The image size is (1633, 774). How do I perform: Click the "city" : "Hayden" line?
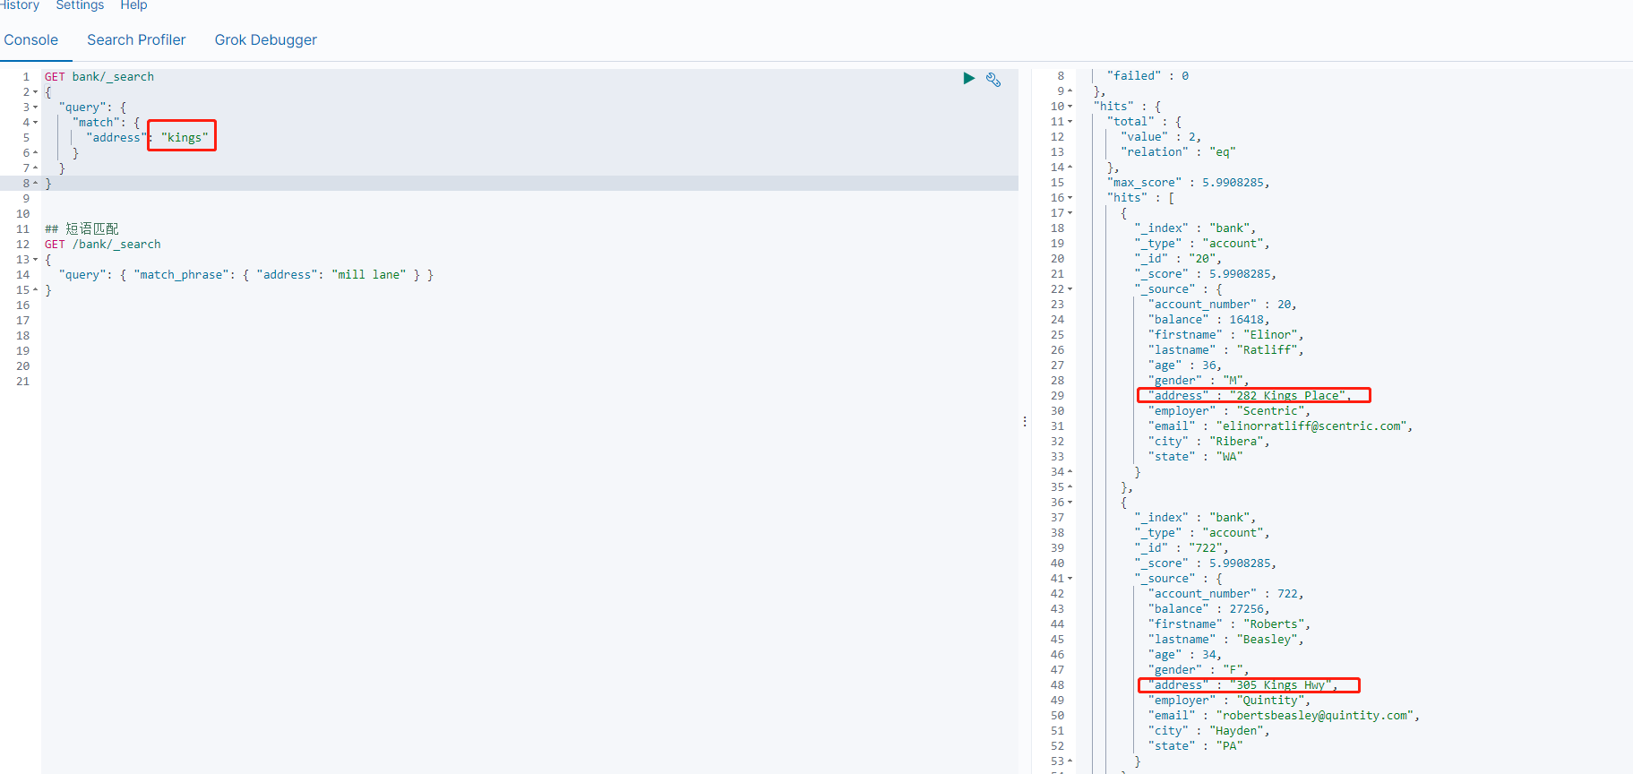pos(1208,731)
